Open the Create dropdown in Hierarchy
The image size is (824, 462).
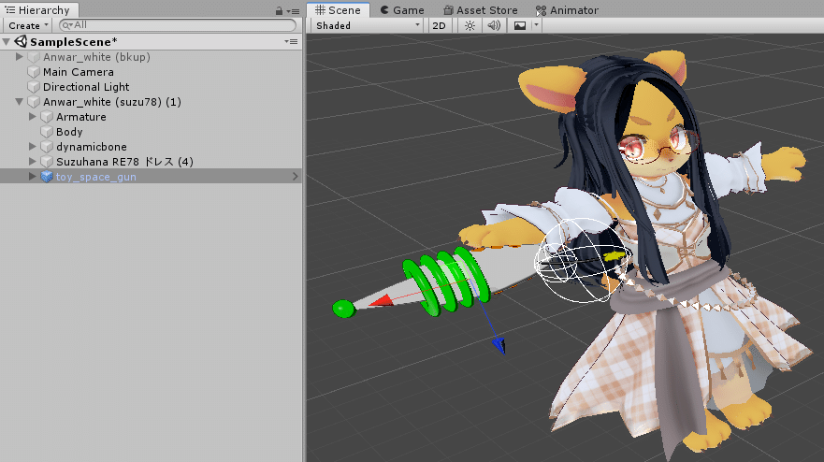[x=28, y=25]
